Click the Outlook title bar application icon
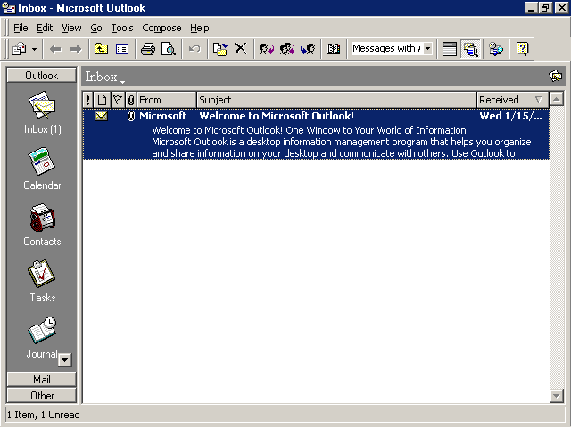 (9, 8)
